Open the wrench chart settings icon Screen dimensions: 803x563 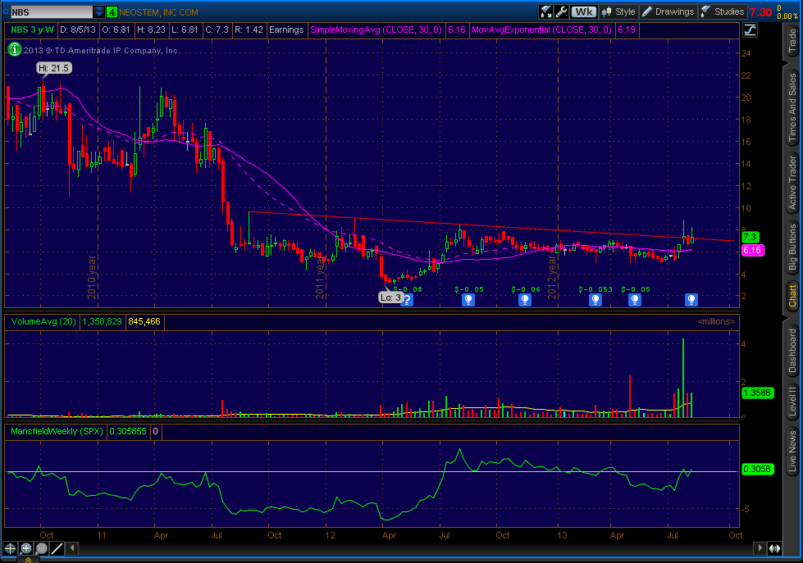(562, 11)
